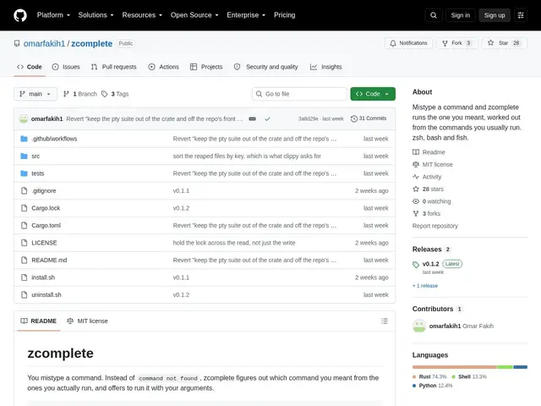The image size is (541, 406).
Task: Open the omarfakih1 contributor avatar in sidebar
Action: 419,326
